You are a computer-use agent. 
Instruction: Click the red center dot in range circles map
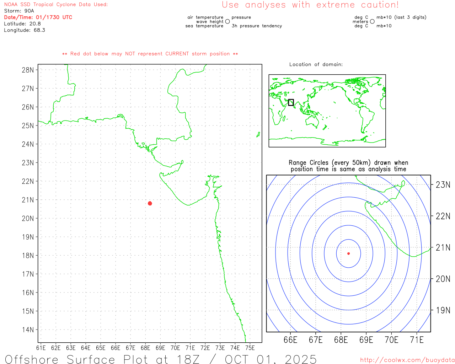coord(349,253)
